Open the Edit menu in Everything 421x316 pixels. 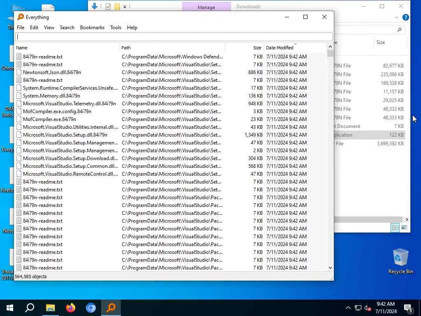tap(34, 28)
